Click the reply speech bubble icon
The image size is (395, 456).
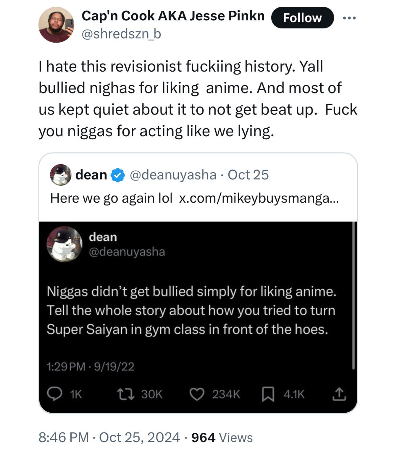coord(54,394)
